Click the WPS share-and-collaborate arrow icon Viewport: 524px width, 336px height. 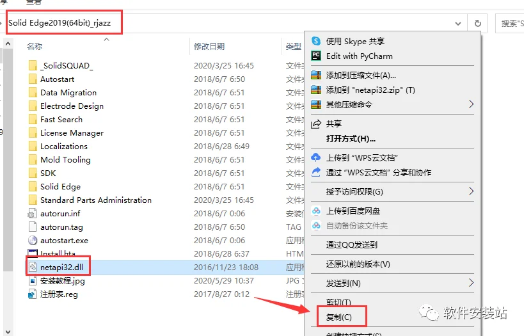coord(316,172)
